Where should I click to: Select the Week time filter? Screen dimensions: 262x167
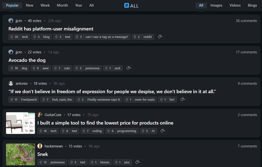[x=45, y=6]
